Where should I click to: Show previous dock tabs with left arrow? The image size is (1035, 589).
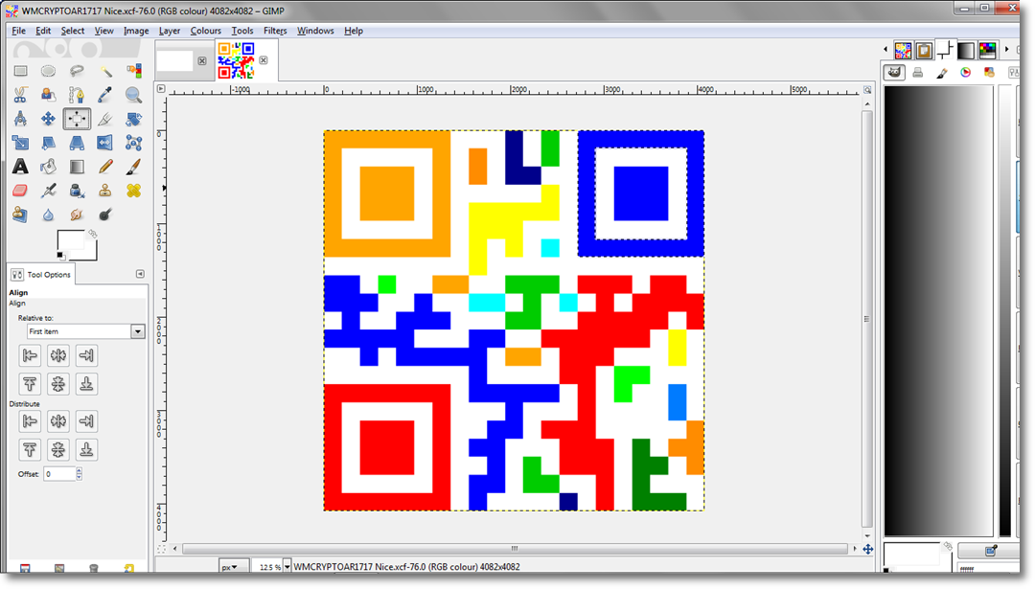click(885, 50)
